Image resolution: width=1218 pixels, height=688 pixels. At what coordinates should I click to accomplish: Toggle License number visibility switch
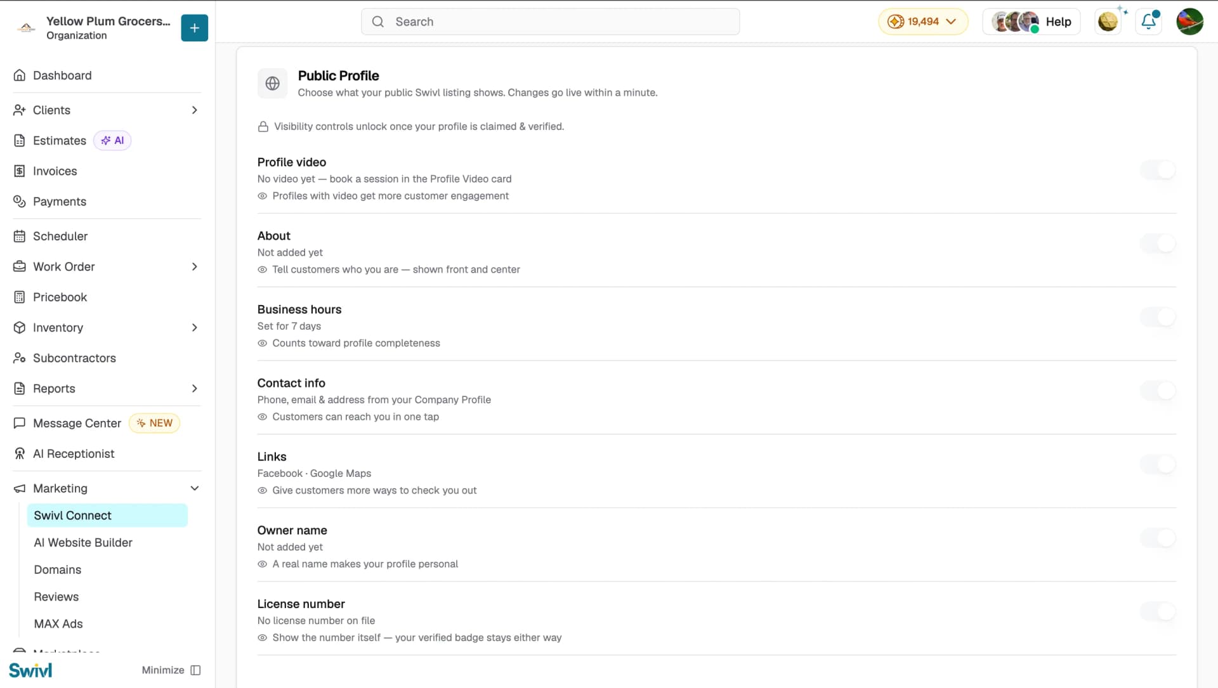(x=1158, y=611)
